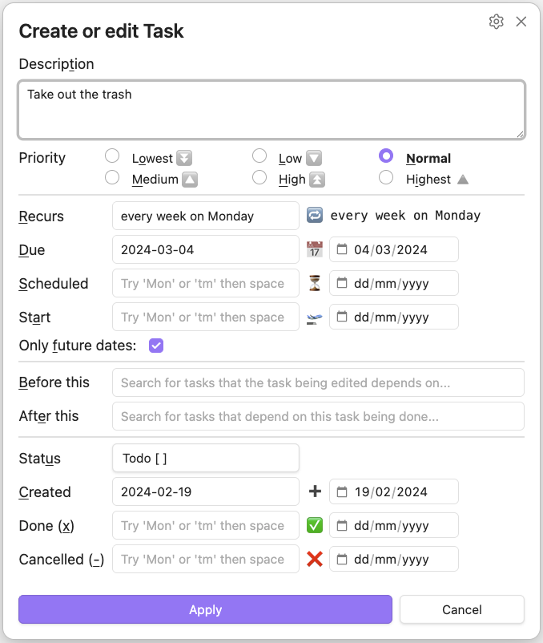Open the Created date picker calendar
The width and height of the screenshot is (543, 643).
342,491
